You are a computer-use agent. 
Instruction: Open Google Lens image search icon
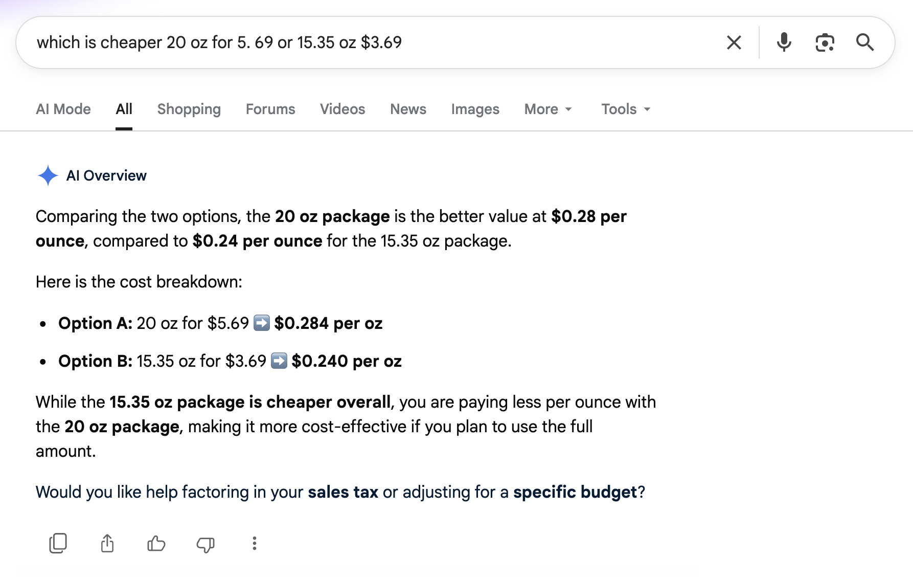point(825,42)
